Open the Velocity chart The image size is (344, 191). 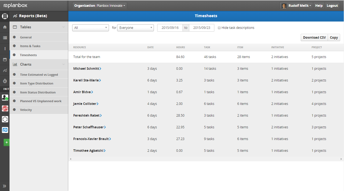39,110
